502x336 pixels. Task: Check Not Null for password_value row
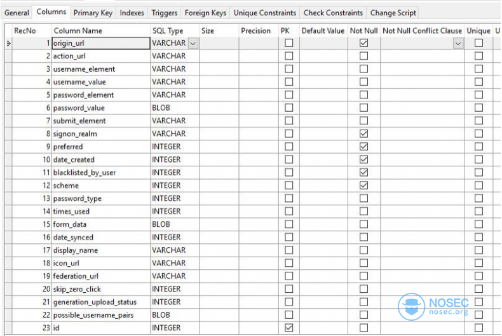[x=363, y=108]
